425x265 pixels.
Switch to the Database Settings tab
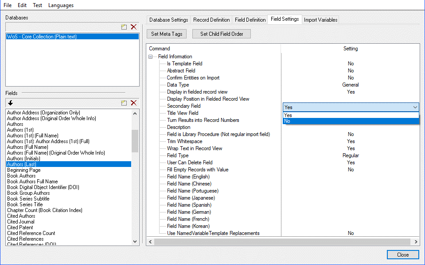click(x=168, y=19)
